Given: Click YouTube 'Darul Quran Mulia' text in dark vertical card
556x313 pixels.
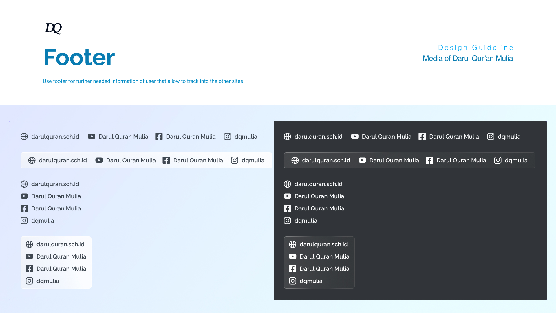Looking at the screenshot, I should pyautogui.click(x=324, y=256).
